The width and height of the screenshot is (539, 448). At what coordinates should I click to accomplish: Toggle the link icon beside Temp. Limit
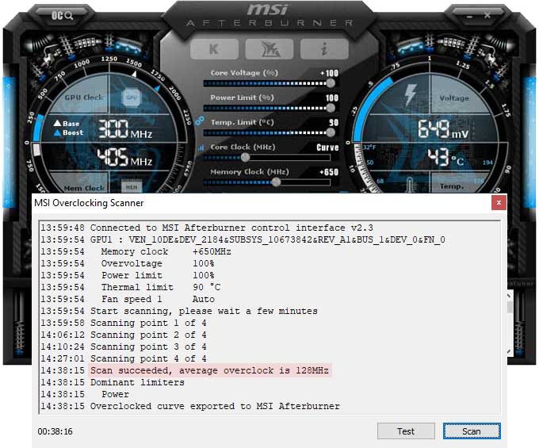tap(200, 121)
